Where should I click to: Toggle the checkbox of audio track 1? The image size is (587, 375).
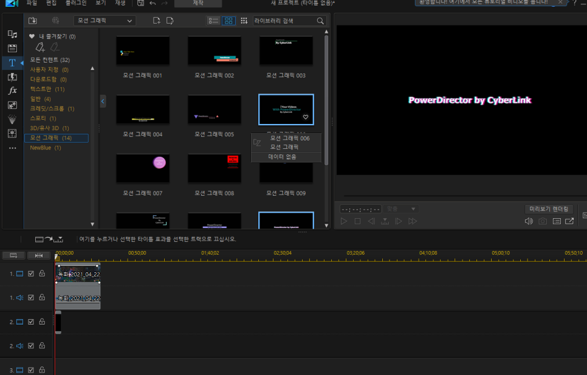(31, 298)
